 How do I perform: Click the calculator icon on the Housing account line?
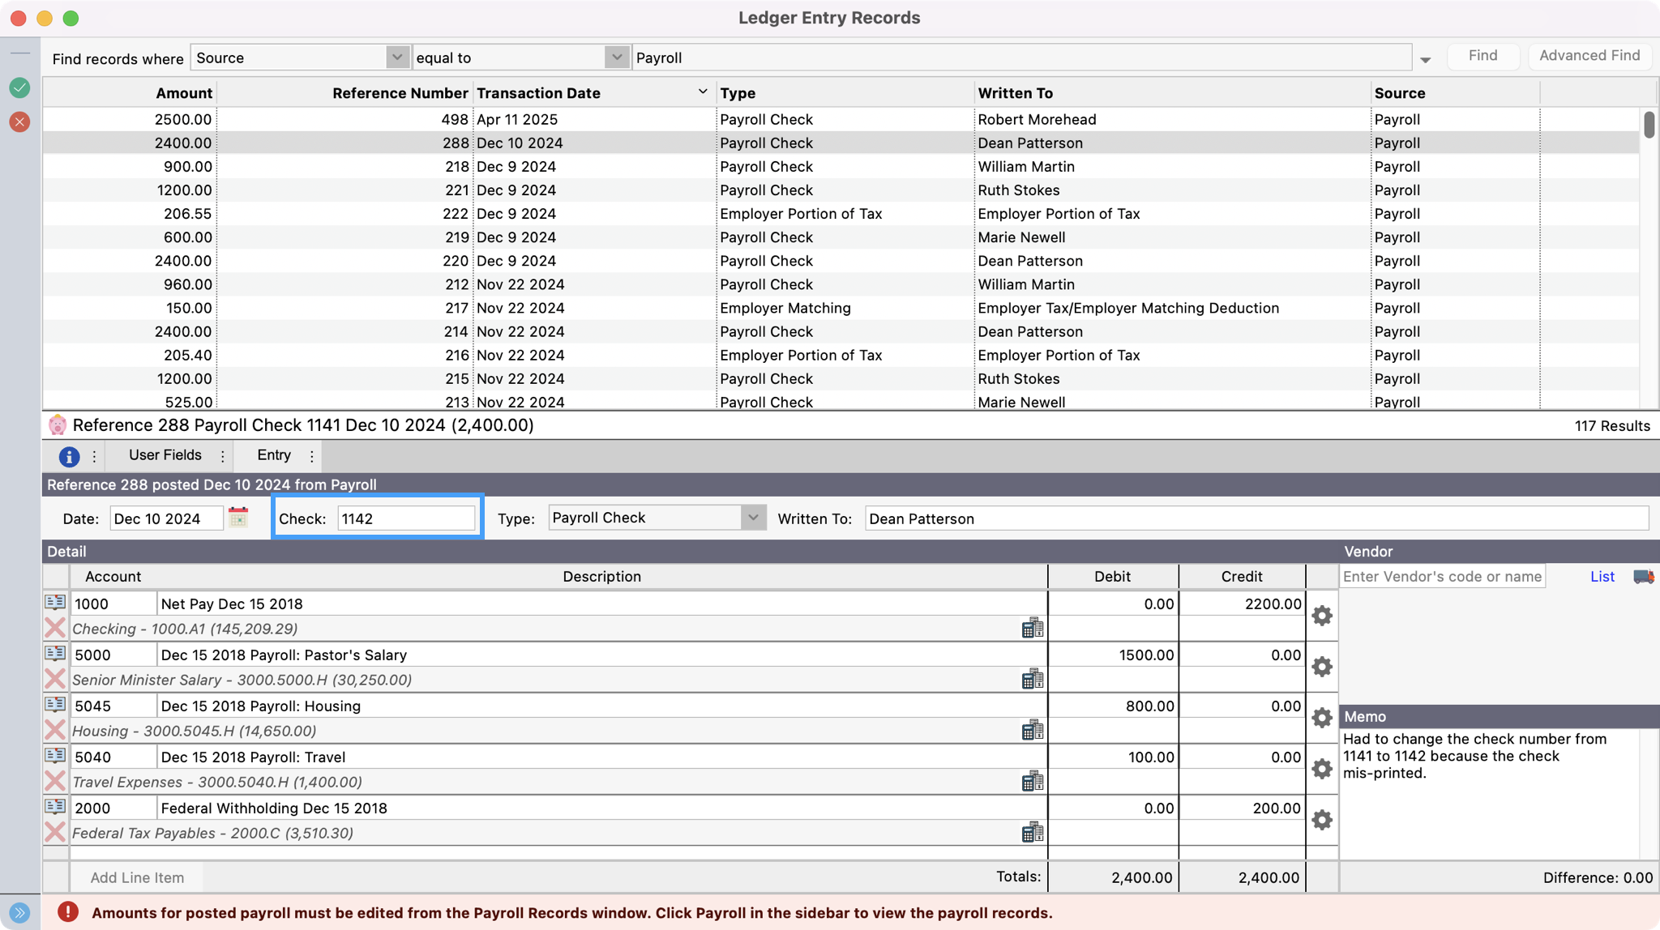point(1033,729)
